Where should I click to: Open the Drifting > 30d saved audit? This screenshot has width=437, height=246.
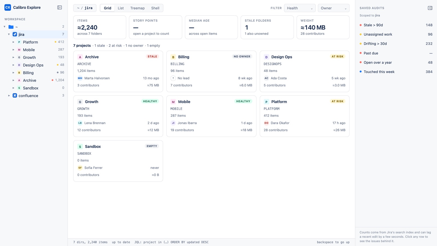tap(396, 44)
